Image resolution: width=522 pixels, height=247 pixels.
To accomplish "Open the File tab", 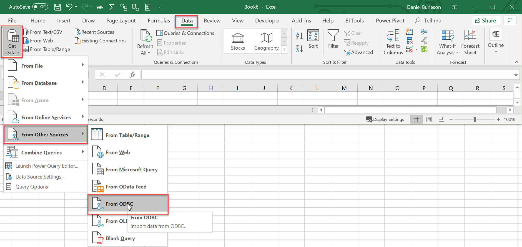I will [x=12, y=21].
